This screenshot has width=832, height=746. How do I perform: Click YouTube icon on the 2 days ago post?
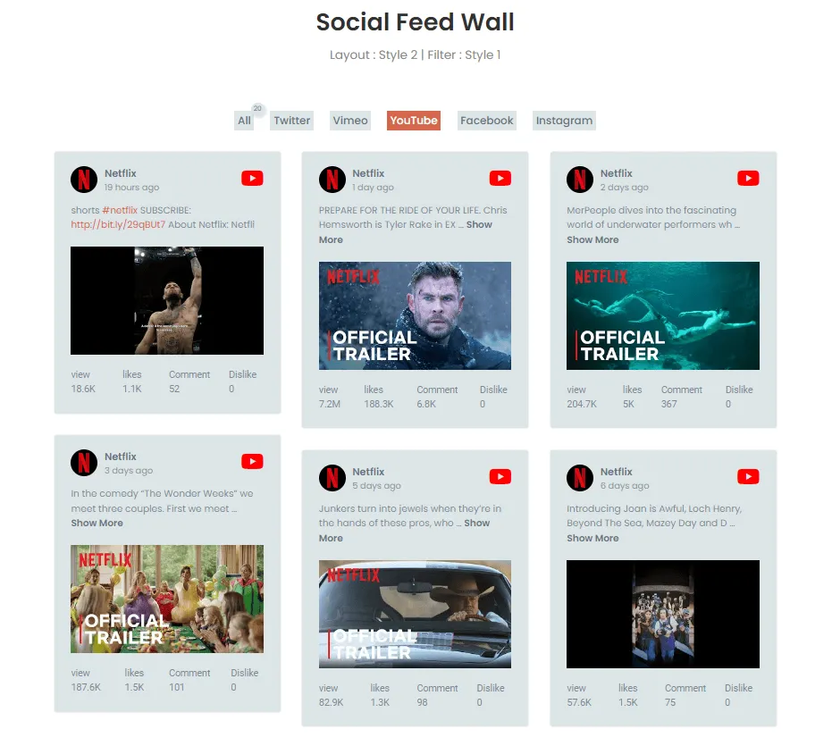pos(748,179)
